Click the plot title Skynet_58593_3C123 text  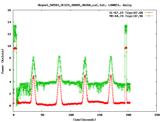[x=85, y=5]
